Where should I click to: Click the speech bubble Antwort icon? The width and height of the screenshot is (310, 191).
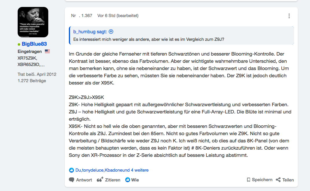point(71,180)
